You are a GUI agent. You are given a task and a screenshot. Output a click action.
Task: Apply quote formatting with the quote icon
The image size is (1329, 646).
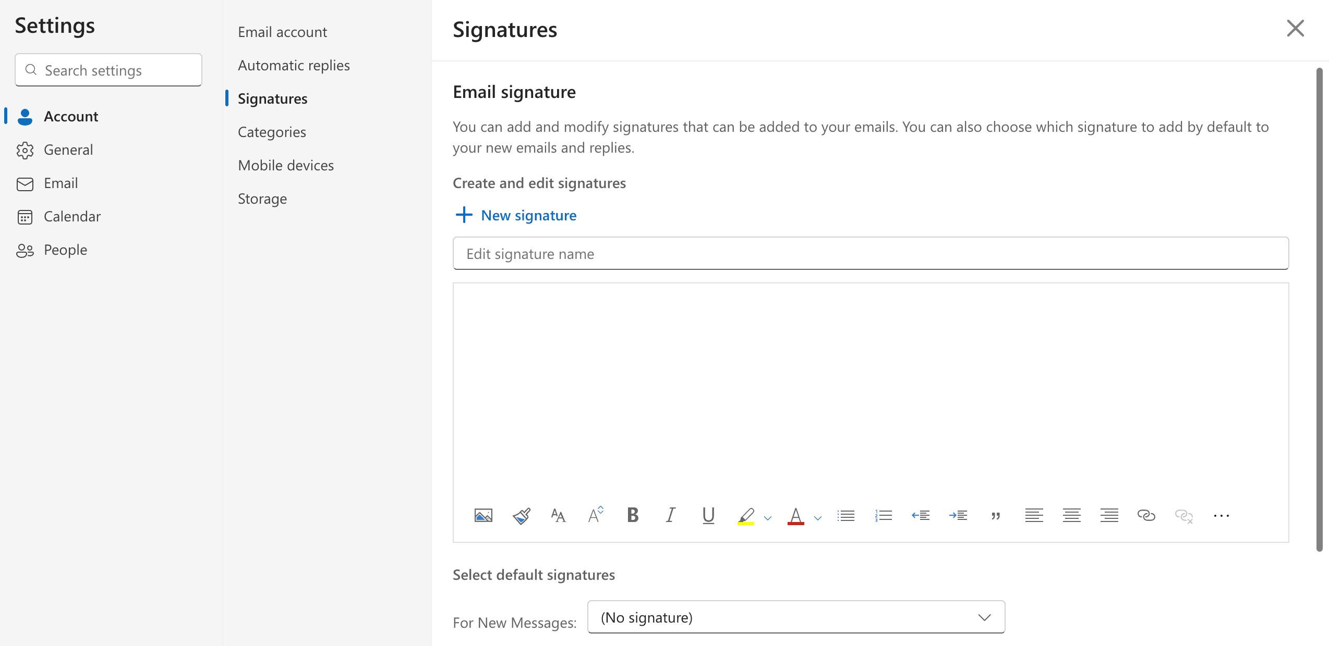(996, 516)
